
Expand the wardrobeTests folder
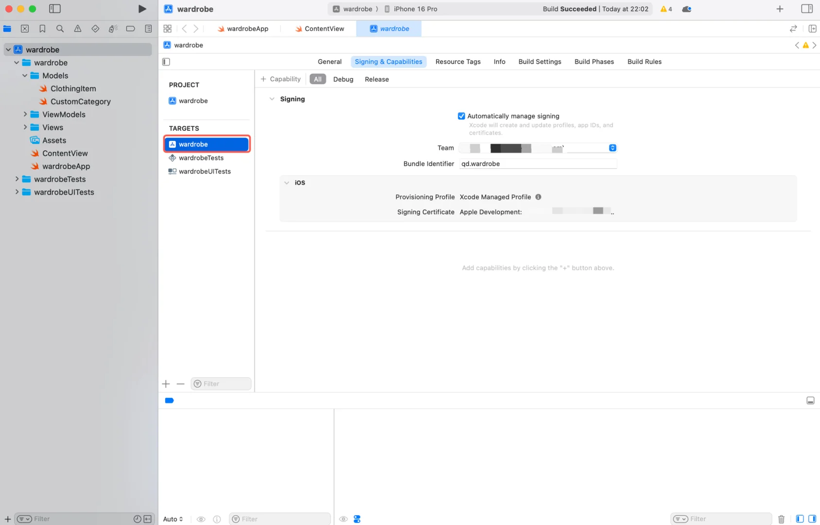pos(17,179)
